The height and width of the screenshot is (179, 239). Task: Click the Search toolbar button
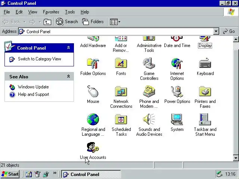click(x=67, y=22)
